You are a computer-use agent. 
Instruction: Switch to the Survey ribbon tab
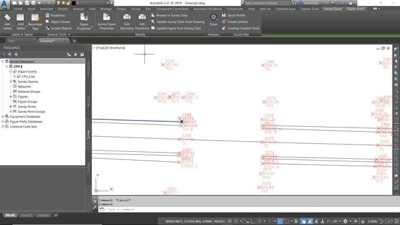pos(136,9)
